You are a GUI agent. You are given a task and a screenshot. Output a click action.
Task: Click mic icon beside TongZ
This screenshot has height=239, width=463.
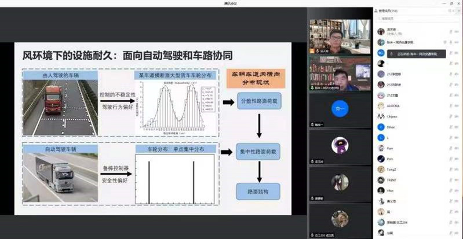pyautogui.click(x=450, y=169)
